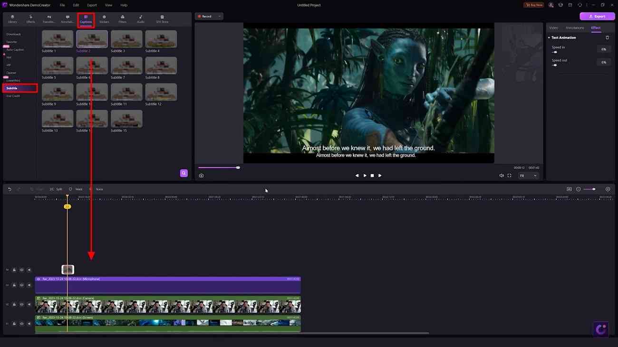This screenshot has width=618, height=347.
Task: Click the Voice tool in timeline toolbar
Action: click(96, 189)
